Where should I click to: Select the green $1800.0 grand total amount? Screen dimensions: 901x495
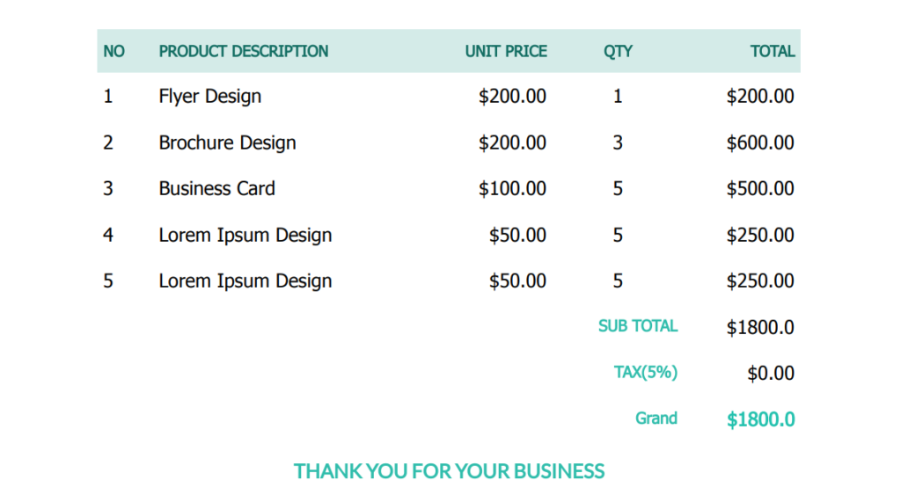coord(761,419)
